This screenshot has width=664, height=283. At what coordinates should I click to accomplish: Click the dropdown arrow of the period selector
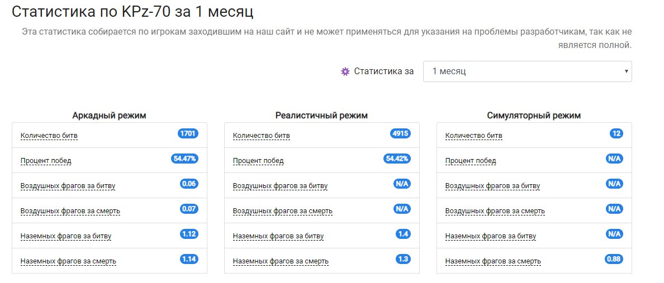(627, 71)
